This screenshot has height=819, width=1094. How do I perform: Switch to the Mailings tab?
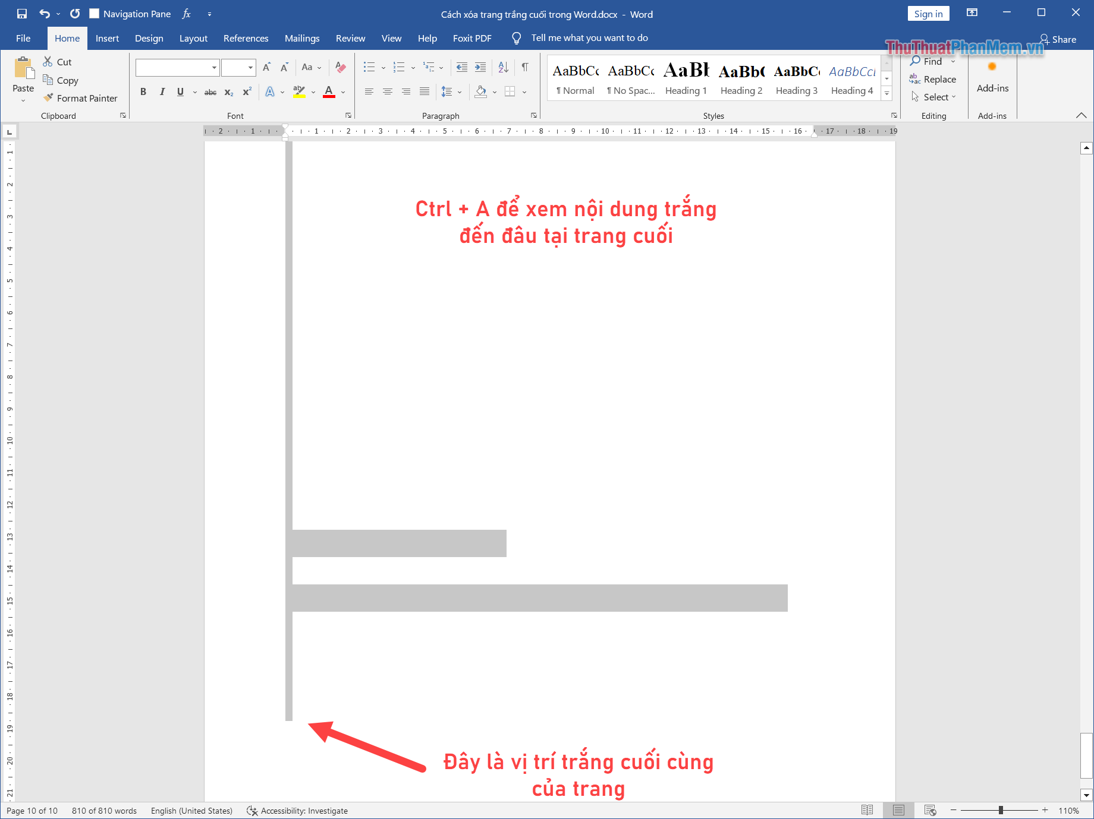301,38
